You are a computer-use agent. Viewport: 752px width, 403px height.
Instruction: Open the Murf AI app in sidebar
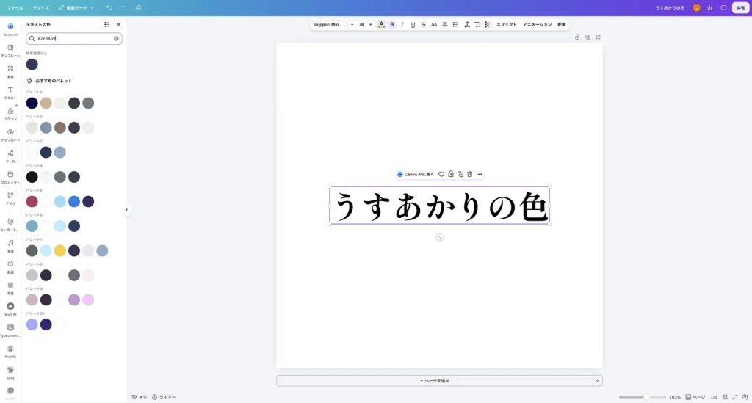(x=10, y=309)
